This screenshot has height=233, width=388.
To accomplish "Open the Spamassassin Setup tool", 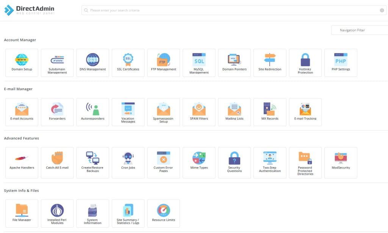I will [163, 111].
